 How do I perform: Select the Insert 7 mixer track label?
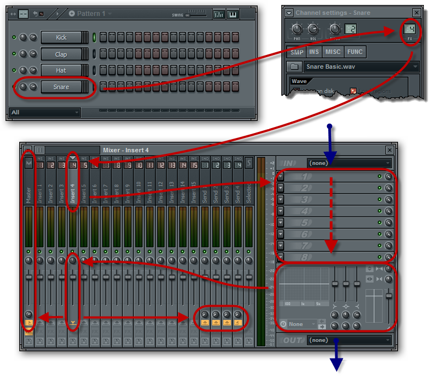point(106,193)
